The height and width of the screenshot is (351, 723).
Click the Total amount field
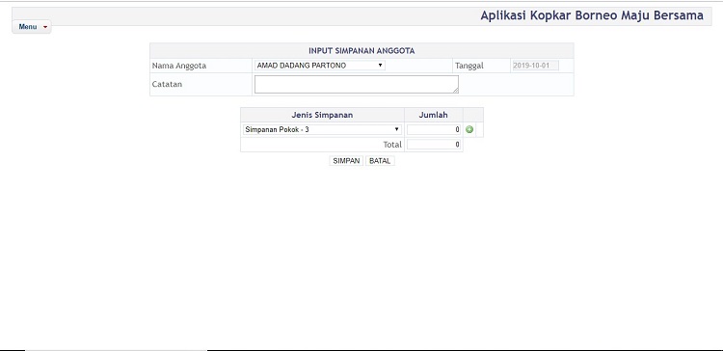pyautogui.click(x=434, y=145)
